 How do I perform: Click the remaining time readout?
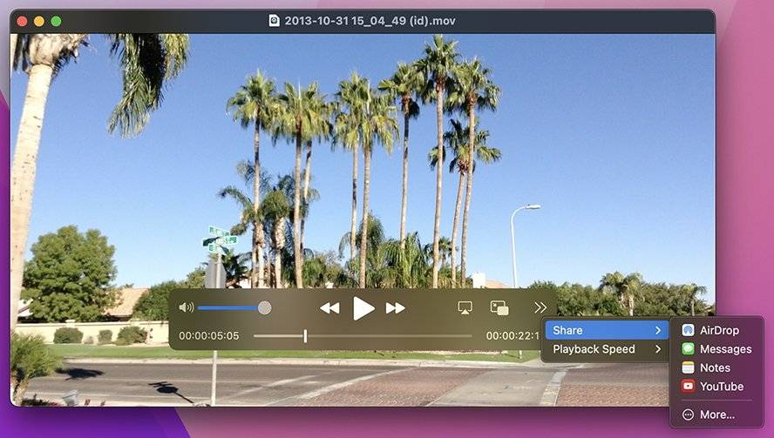513,336
